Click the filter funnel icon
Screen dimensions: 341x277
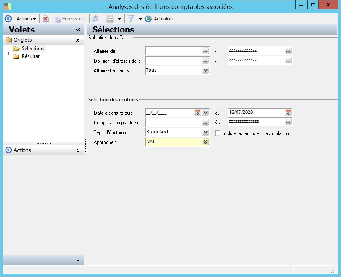(131, 19)
